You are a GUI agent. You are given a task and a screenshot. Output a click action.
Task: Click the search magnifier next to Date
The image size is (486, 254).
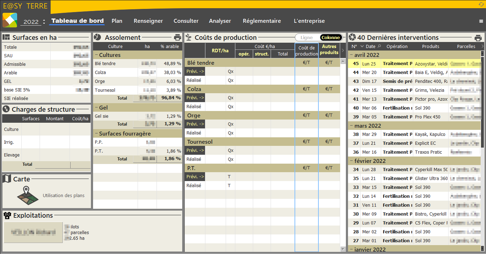pos(379,46)
